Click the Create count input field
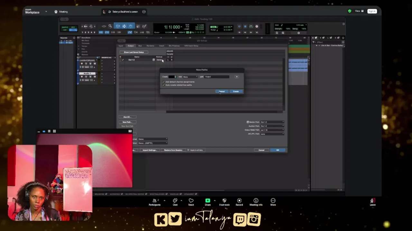Viewport: 412px width, 231px height. coord(173,77)
